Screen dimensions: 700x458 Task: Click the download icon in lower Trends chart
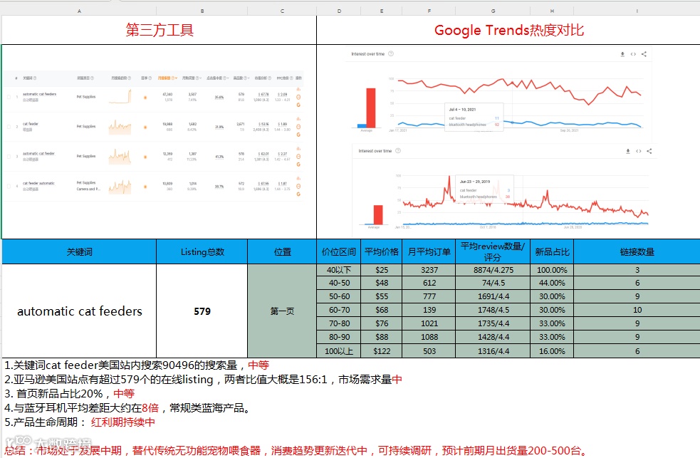pos(627,151)
